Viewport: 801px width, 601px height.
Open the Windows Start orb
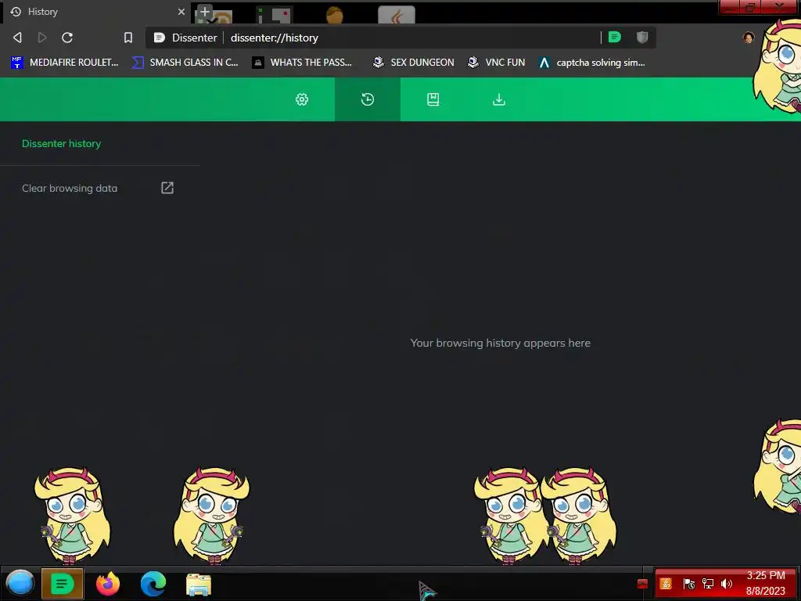click(20, 583)
